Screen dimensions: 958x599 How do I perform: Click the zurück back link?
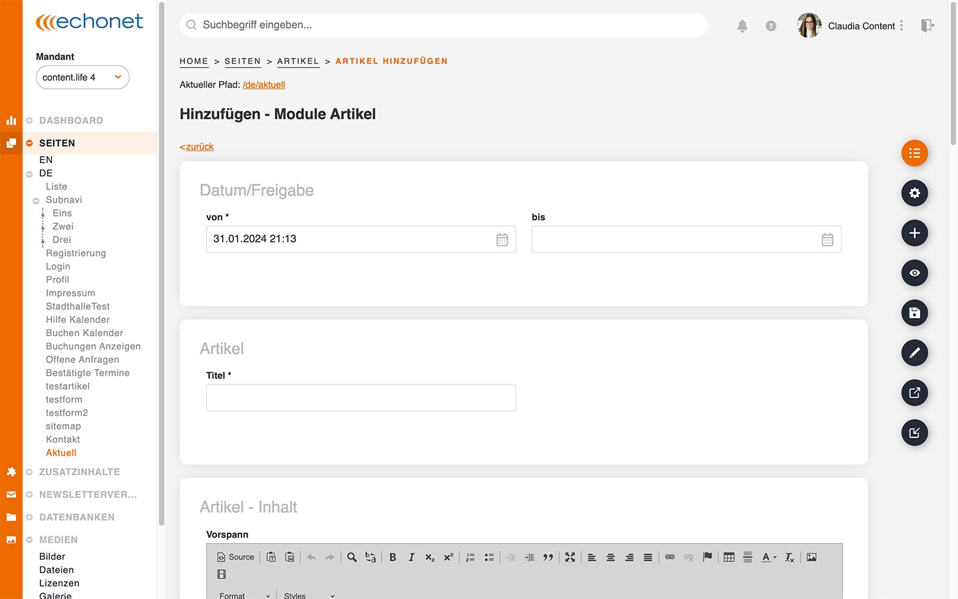pos(198,146)
